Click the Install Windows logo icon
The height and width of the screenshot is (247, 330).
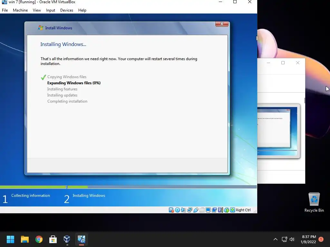pyautogui.click(x=40, y=28)
